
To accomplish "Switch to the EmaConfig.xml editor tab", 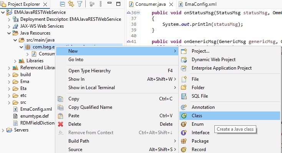I will 197,4.
